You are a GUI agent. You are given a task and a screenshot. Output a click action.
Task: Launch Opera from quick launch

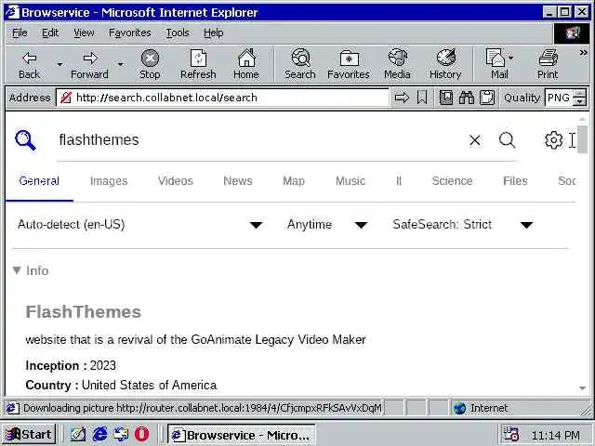click(x=142, y=434)
